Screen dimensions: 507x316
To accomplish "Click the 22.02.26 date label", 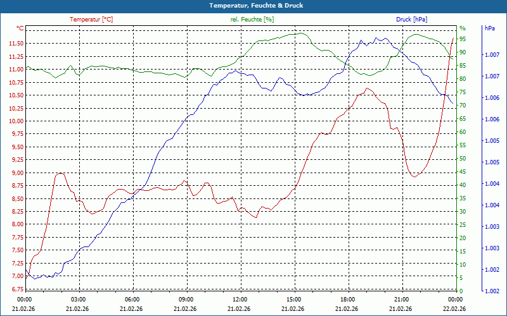I will point(454,309).
